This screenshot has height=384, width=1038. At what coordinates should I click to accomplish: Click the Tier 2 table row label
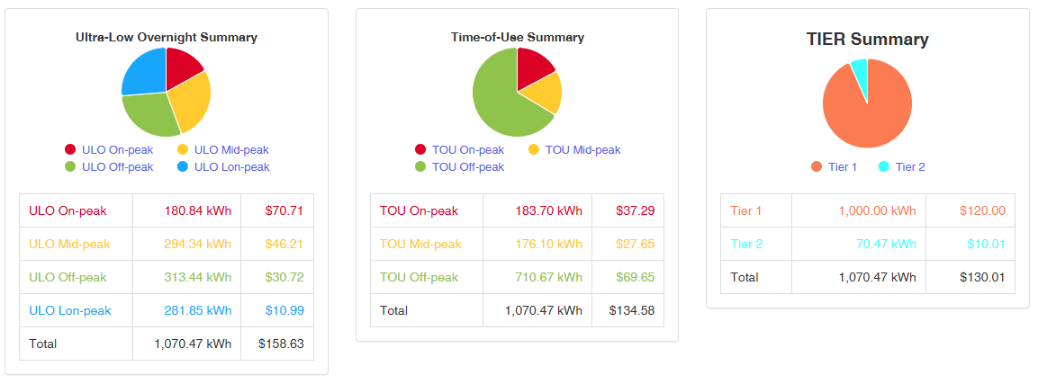point(746,245)
